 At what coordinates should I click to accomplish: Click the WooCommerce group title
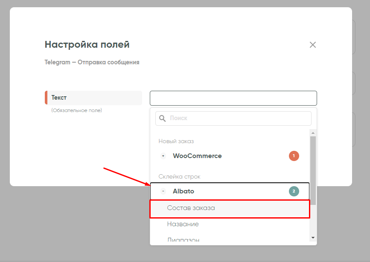click(x=197, y=156)
